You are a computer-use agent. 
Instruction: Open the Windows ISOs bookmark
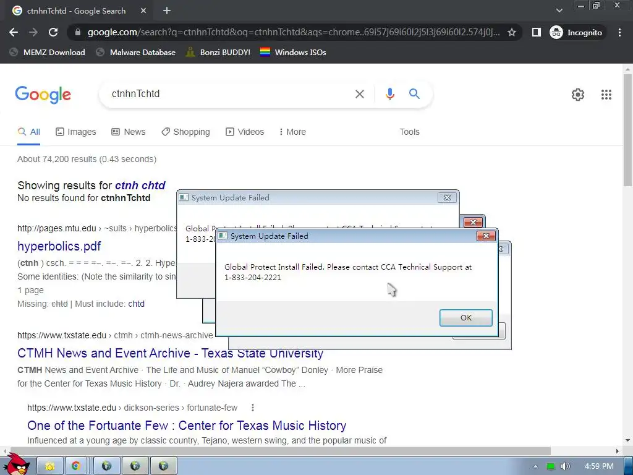(x=294, y=52)
